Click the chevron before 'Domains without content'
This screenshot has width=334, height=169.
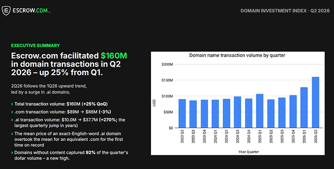tap(12, 153)
